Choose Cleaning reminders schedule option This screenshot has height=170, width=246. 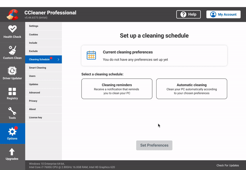(117, 89)
